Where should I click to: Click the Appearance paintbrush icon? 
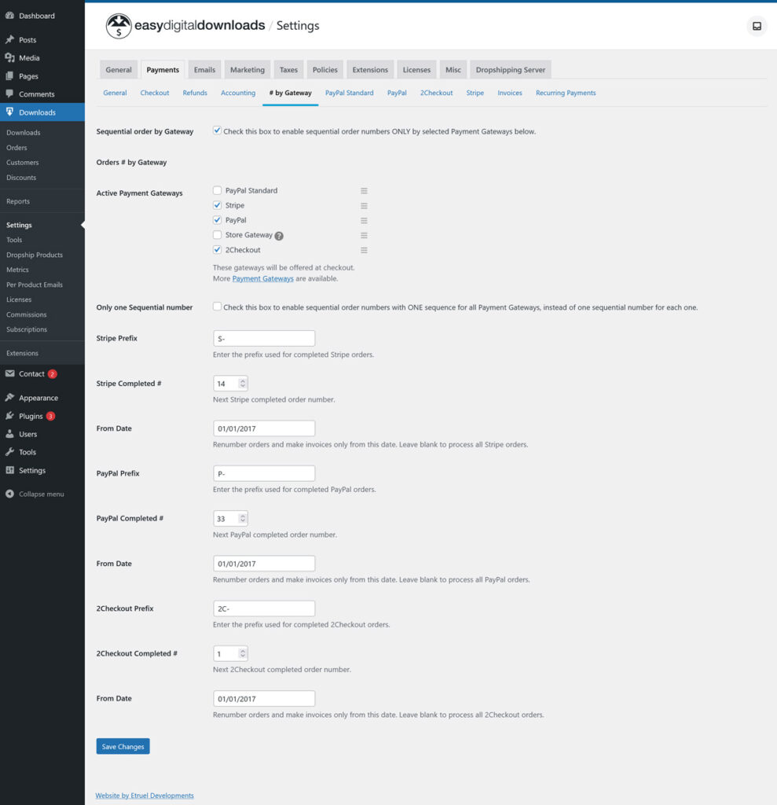pyautogui.click(x=9, y=397)
